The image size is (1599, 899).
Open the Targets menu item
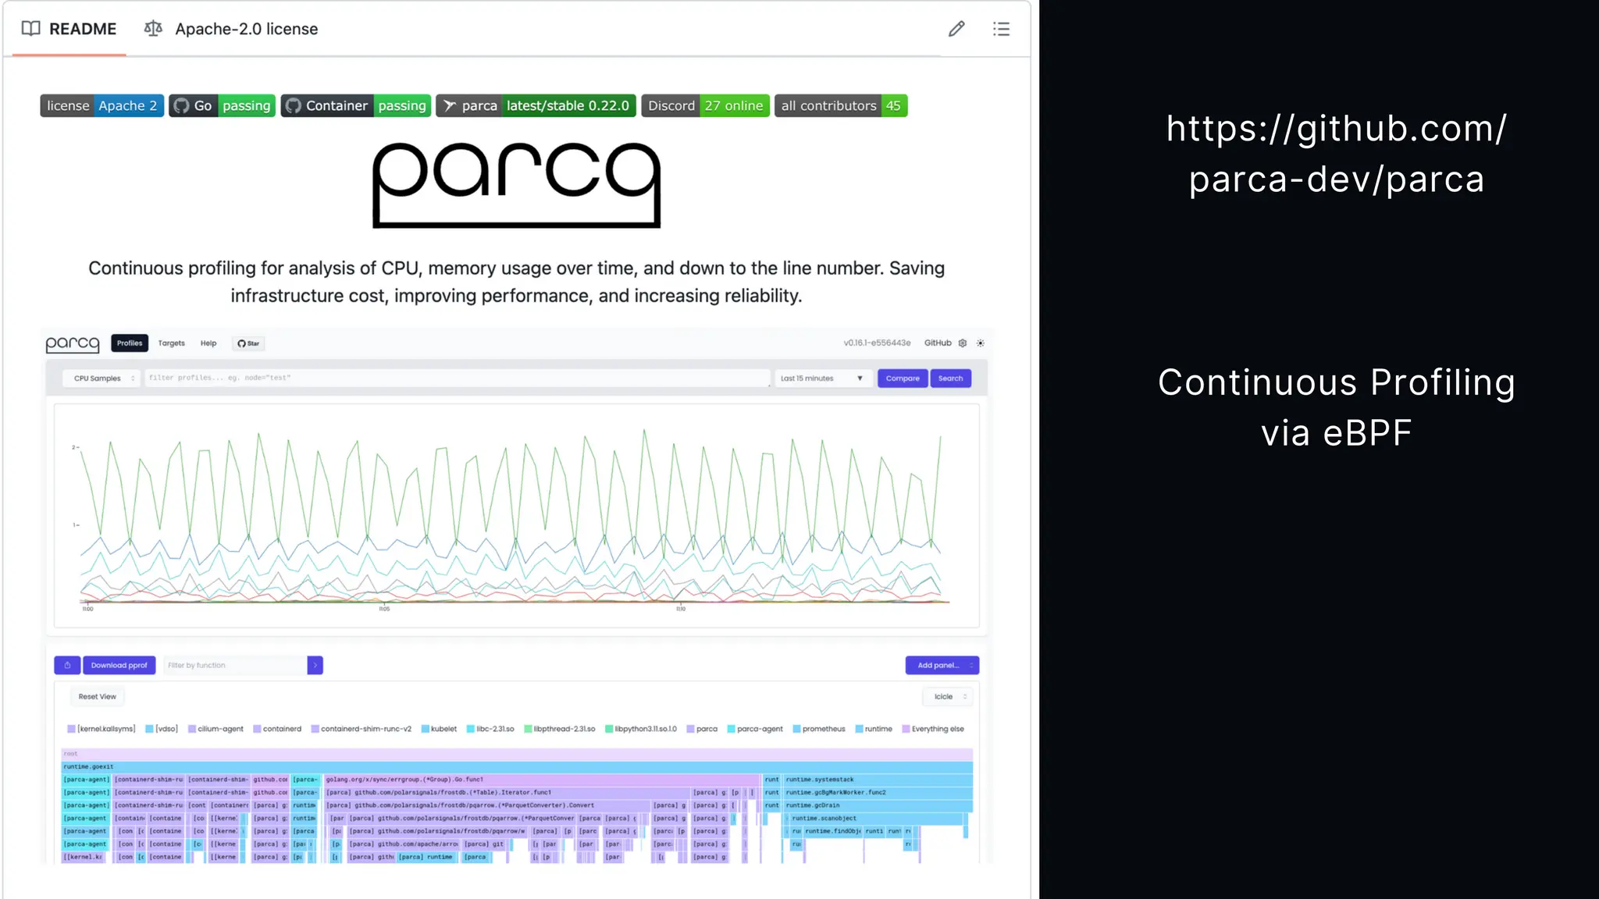click(x=172, y=343)
